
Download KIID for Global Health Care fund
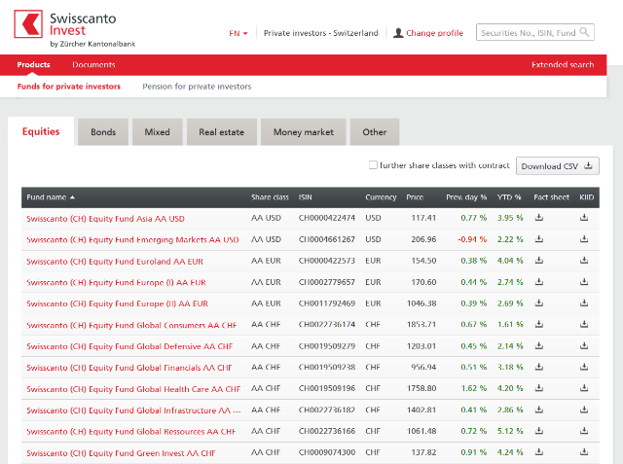(584, 388)
